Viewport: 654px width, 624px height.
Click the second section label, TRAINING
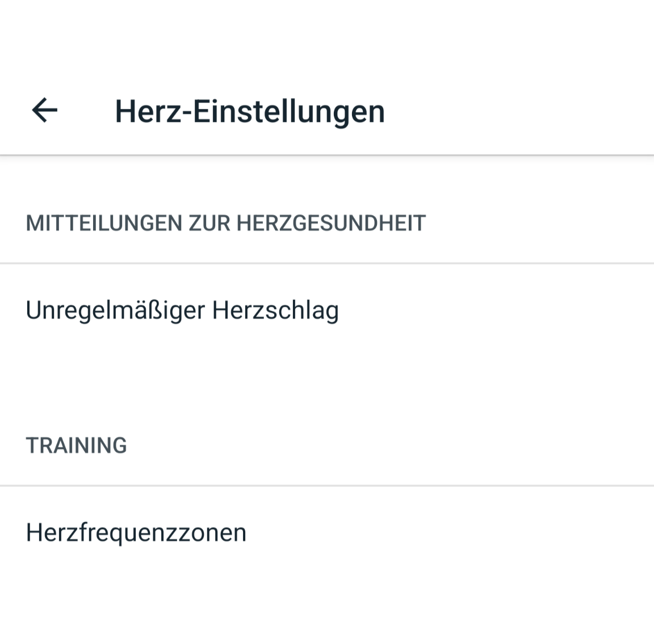coord(76,445)
